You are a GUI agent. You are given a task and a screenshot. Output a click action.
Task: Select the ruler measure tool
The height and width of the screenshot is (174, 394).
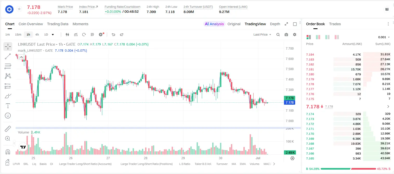[x=8, y=129]
